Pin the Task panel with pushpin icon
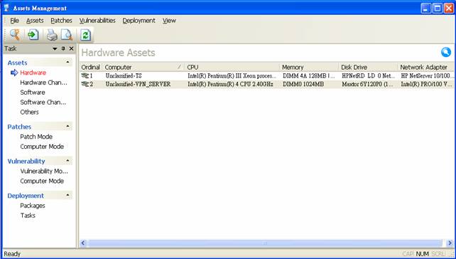Image resolution: width=456 pixels, height=259 pixels. (63, 48)
